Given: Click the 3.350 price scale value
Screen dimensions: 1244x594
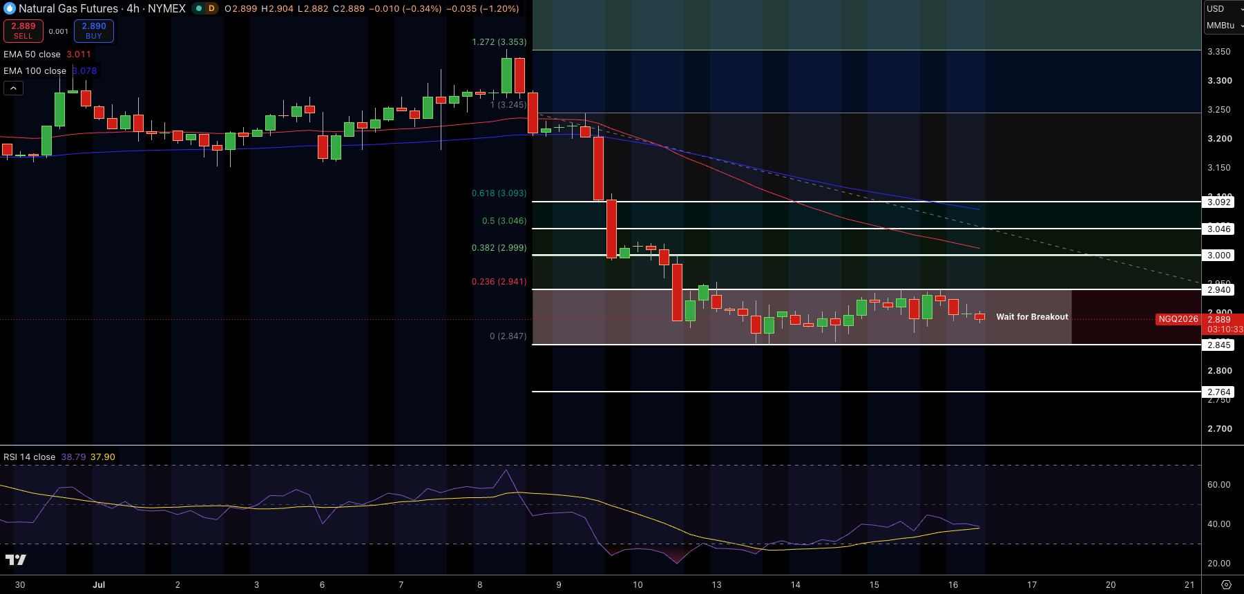Looking at the screenshot, I should pyautogui.click(x=1219, y=52).
